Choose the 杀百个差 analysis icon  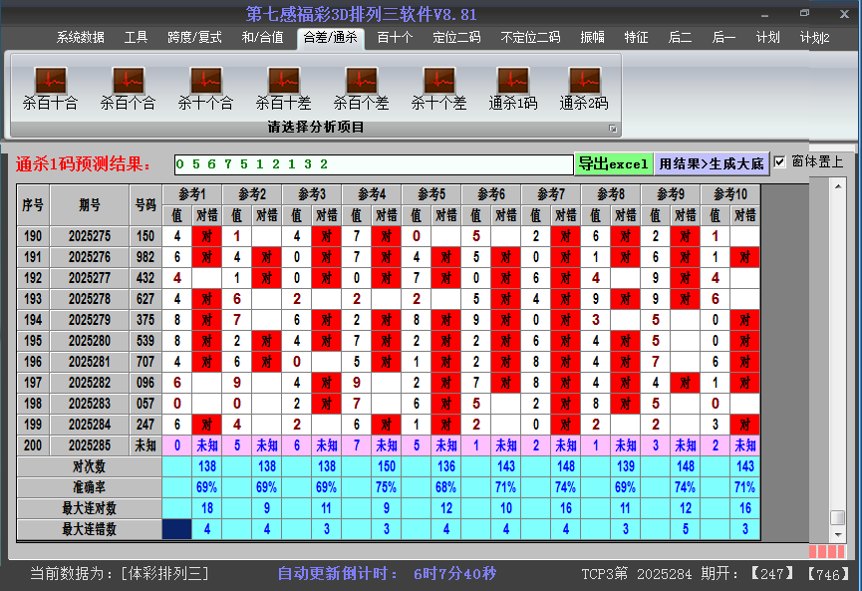(x=361, y=81)
